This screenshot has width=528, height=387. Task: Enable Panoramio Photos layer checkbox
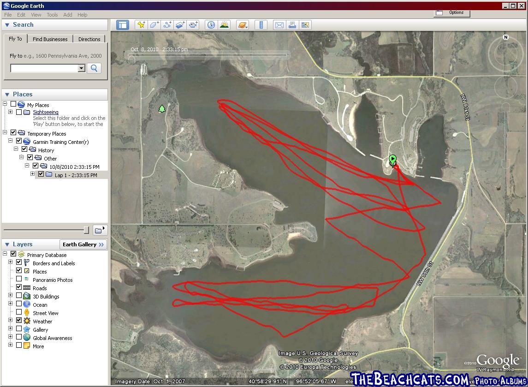pos(19,279)
